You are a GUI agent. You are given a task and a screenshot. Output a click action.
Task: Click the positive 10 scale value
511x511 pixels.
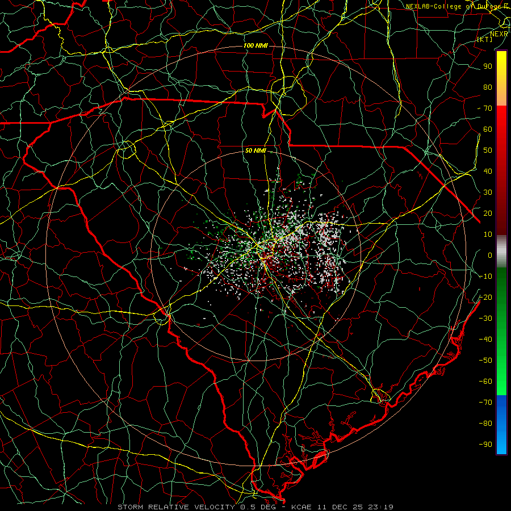(x=488, y=234)
